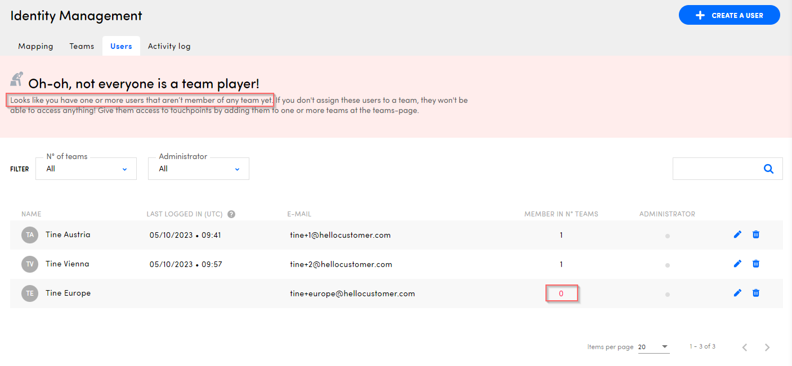Open the Teams tab
This screenshot has height=366, width=792.
[82, 46]
